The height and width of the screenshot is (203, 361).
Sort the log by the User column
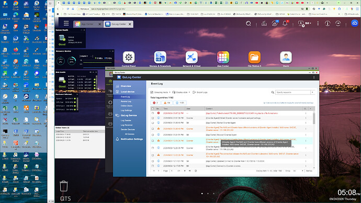pyautogui.click(x=195, y=109)
